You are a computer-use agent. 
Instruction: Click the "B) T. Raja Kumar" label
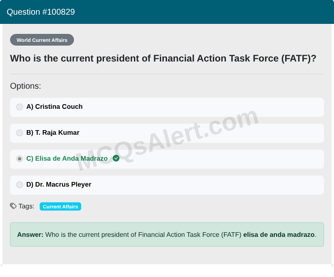click(53, 133)
